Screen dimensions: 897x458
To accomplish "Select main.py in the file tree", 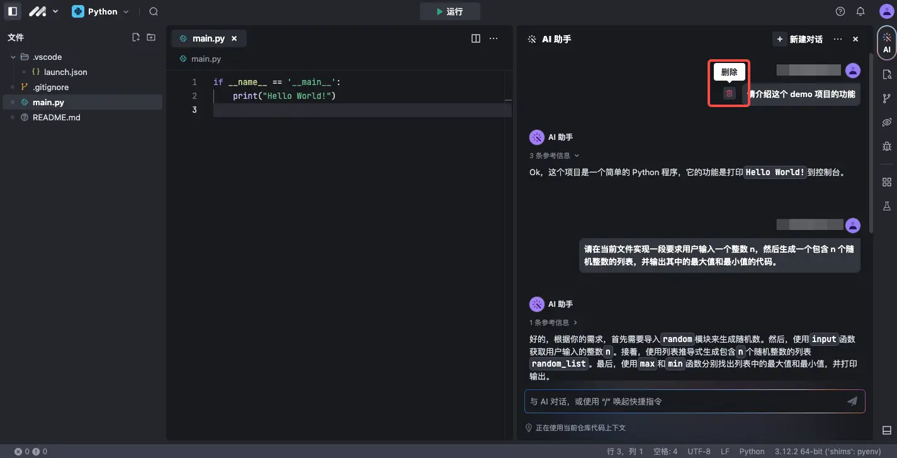I will click(x=82, y=102).
